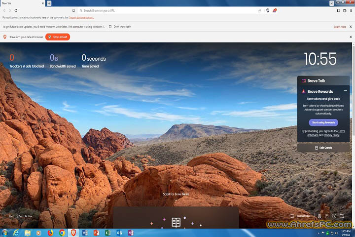Image resolution: width=355 pixels, height=237 pixels.
Task: Open Windows Media Player from taskbar
Action: pyautogui.click(x=38, y=233)
